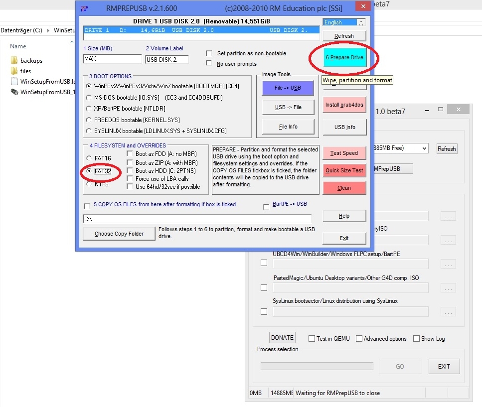Close the WinSetupFromUSB 1.0 beta7 window
This screenshot has height=407, width=482.
(x=459, y=110)
